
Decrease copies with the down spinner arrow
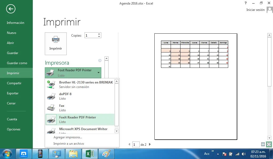pos(99,37)
